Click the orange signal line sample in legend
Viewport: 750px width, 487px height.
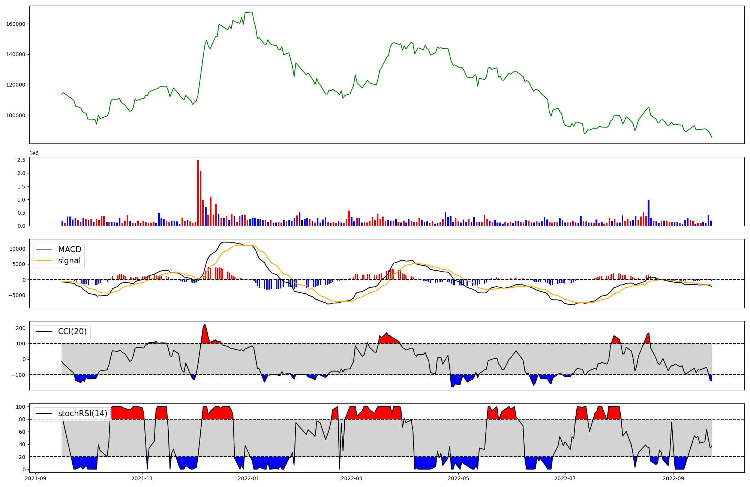(45, 261)
